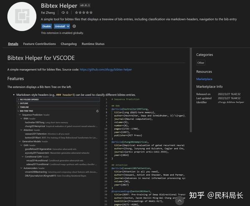Uninstall the Bibtex Helper extension
Viewport: 250px width, 206px height.
[60, 26]
